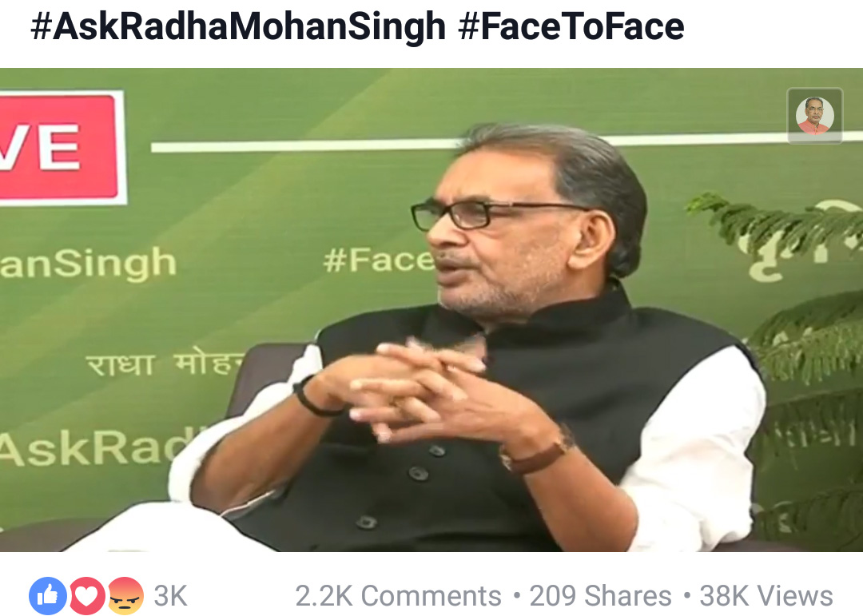Open the 2.2K Comments list
This screenshot has width=863, height=616.
(398, 596)
